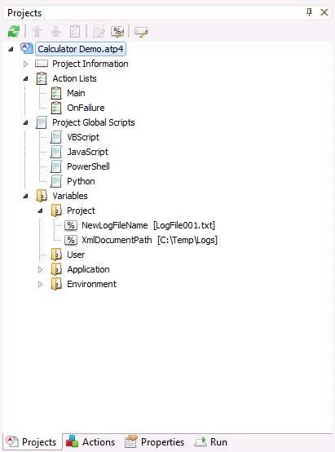Click the move down arrow icon
The image size is (335, 452).
click(x=56, y=31)
